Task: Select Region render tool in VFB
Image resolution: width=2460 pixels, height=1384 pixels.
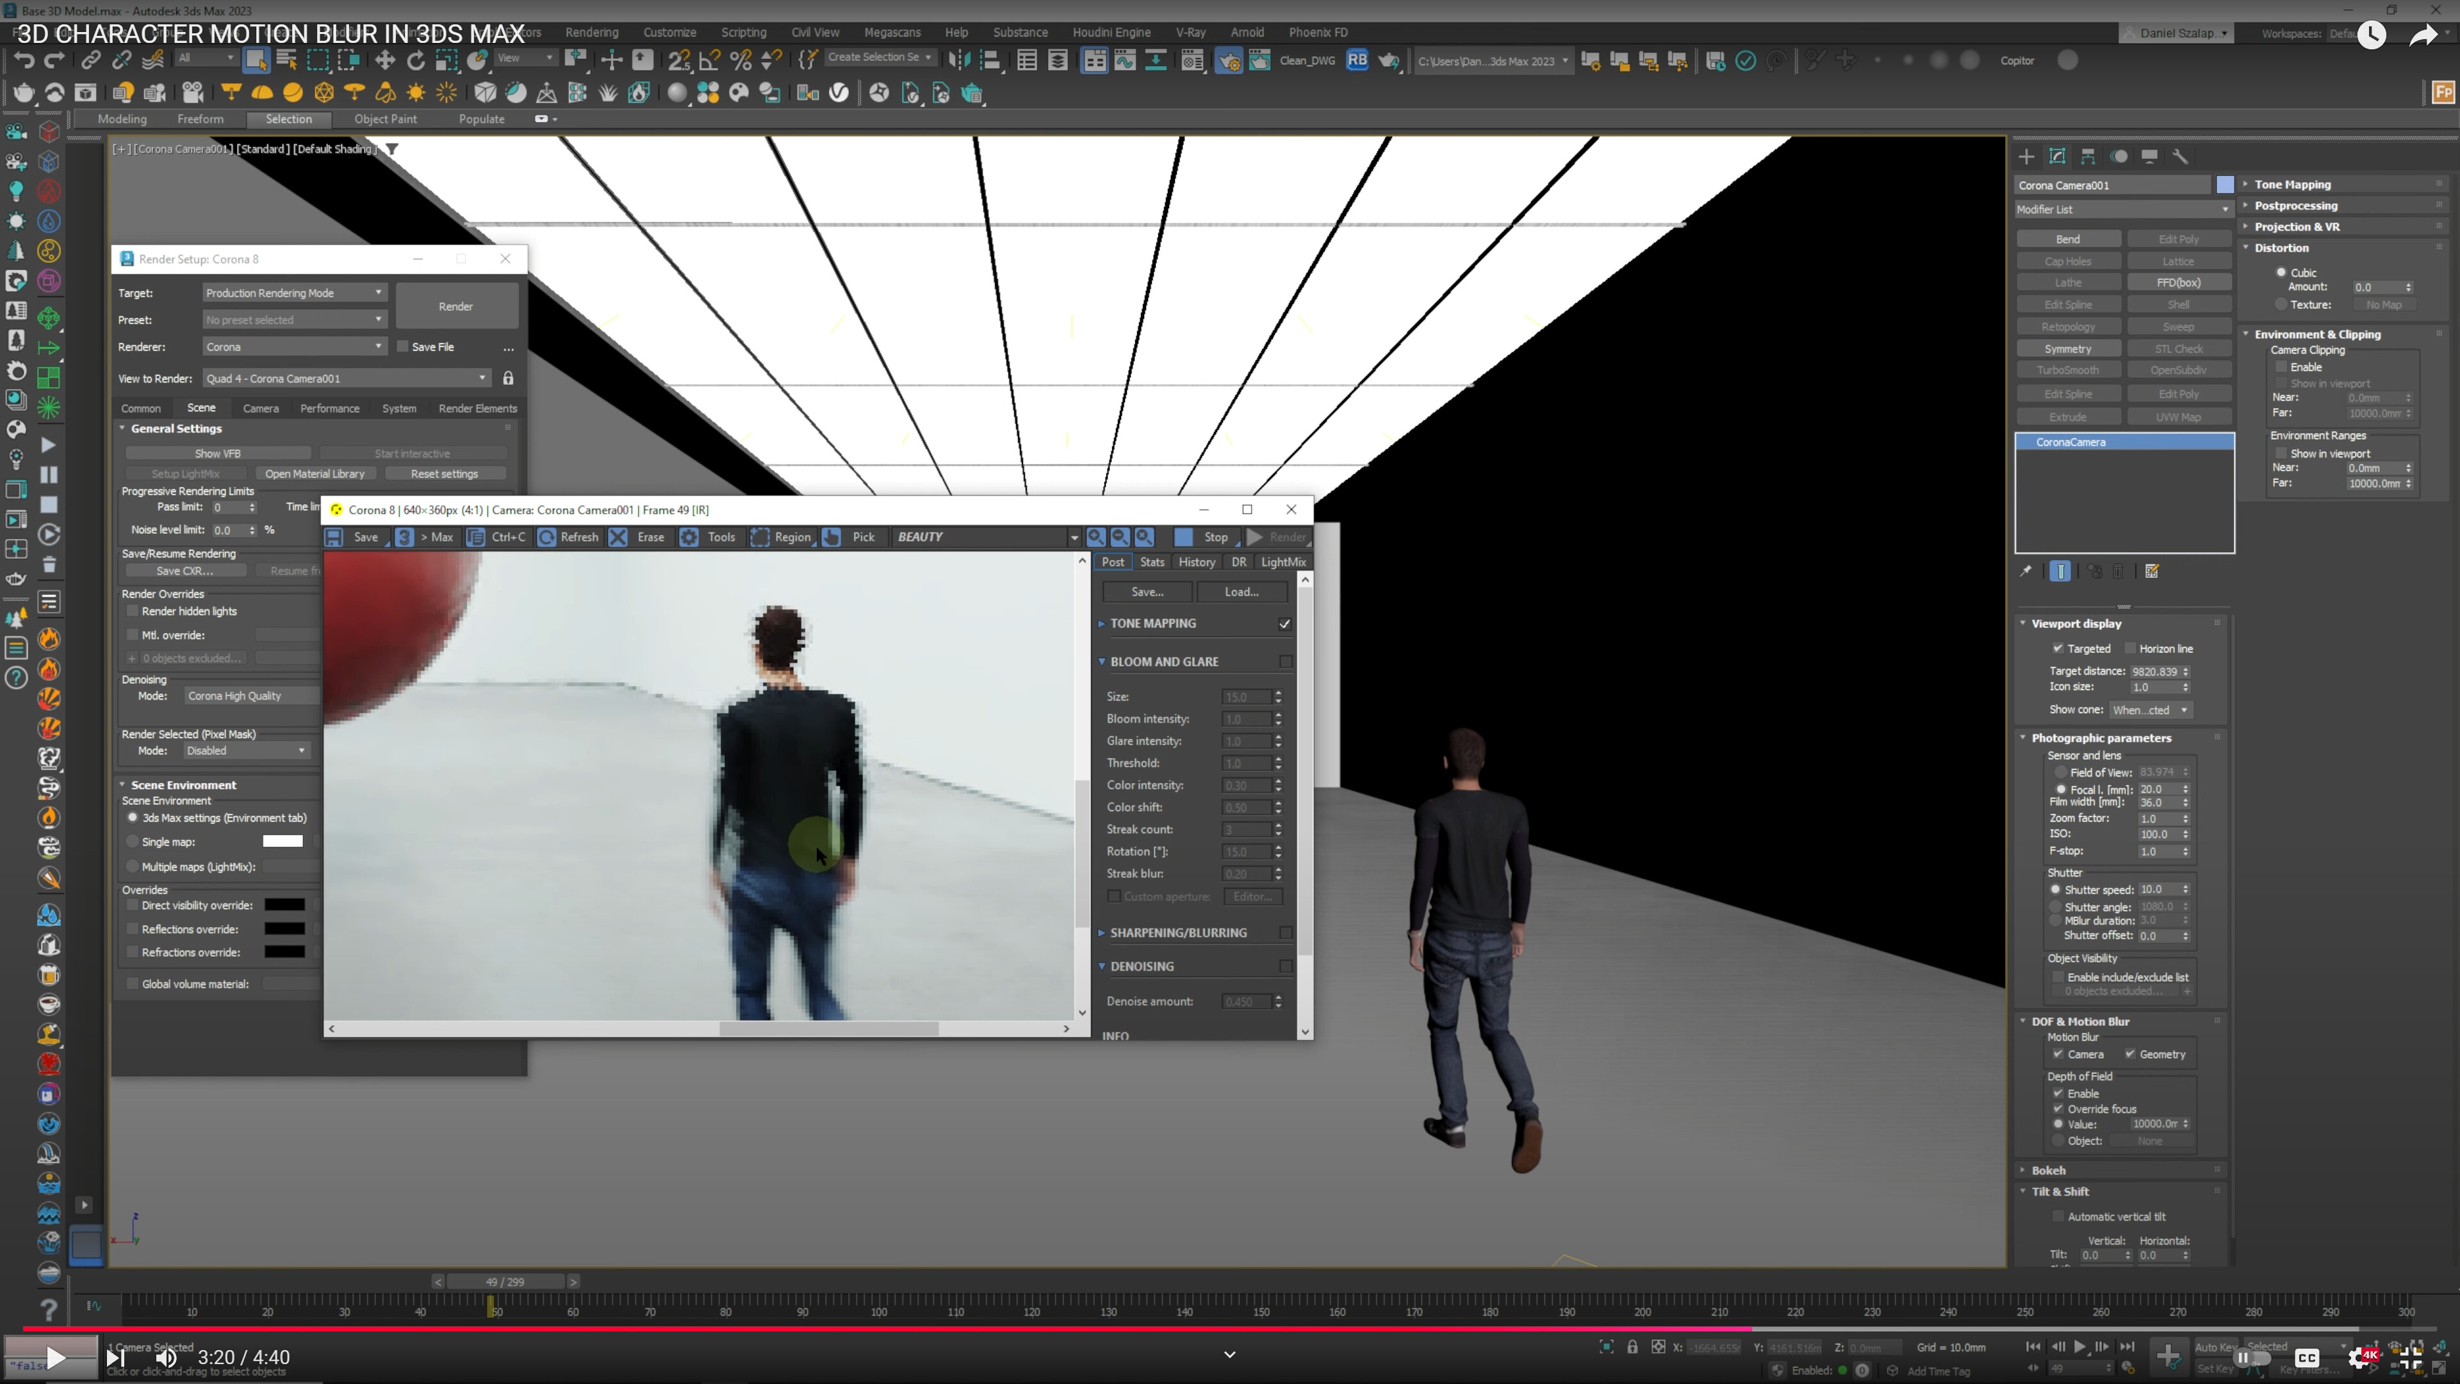Action: tap(781, 537)
